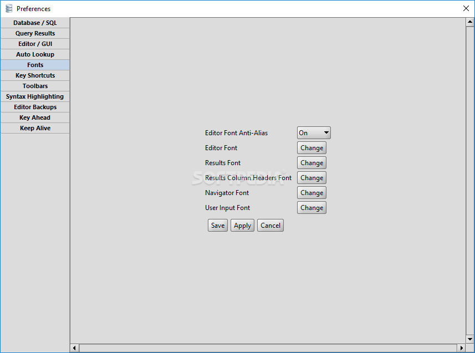
Task: Select the Fonts tab
Action: click(35, 65)
